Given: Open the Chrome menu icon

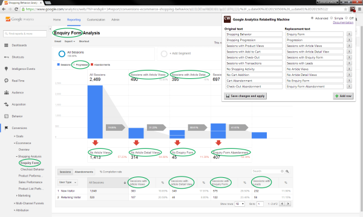Looking at the screenshot, I should [359, 9].
